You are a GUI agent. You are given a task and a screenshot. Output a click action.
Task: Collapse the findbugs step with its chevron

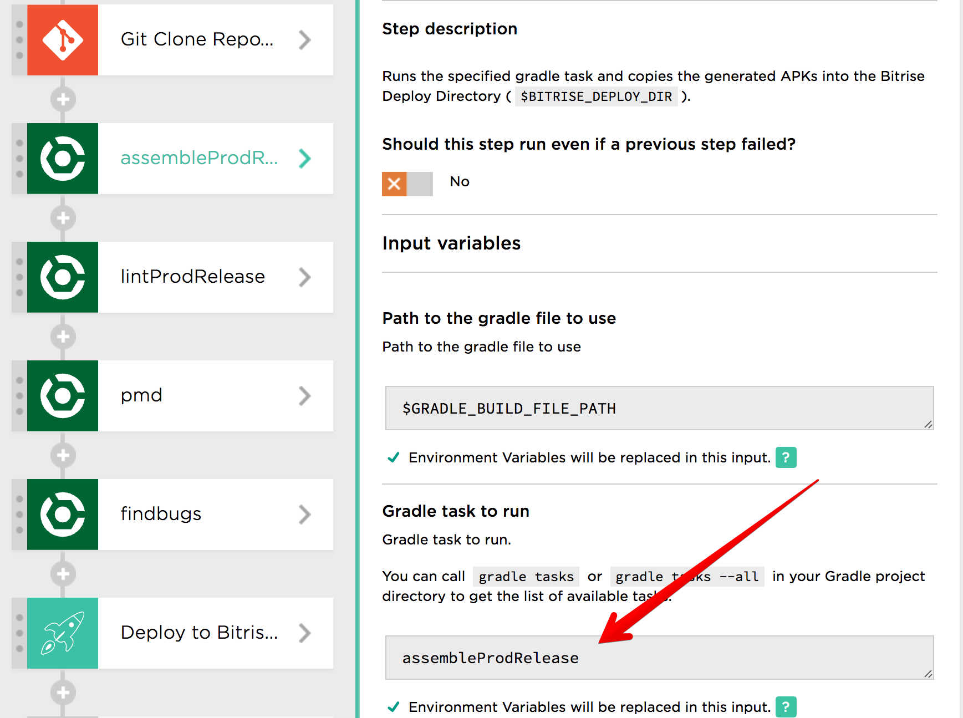pyautogui.click(x=305, y=515)
